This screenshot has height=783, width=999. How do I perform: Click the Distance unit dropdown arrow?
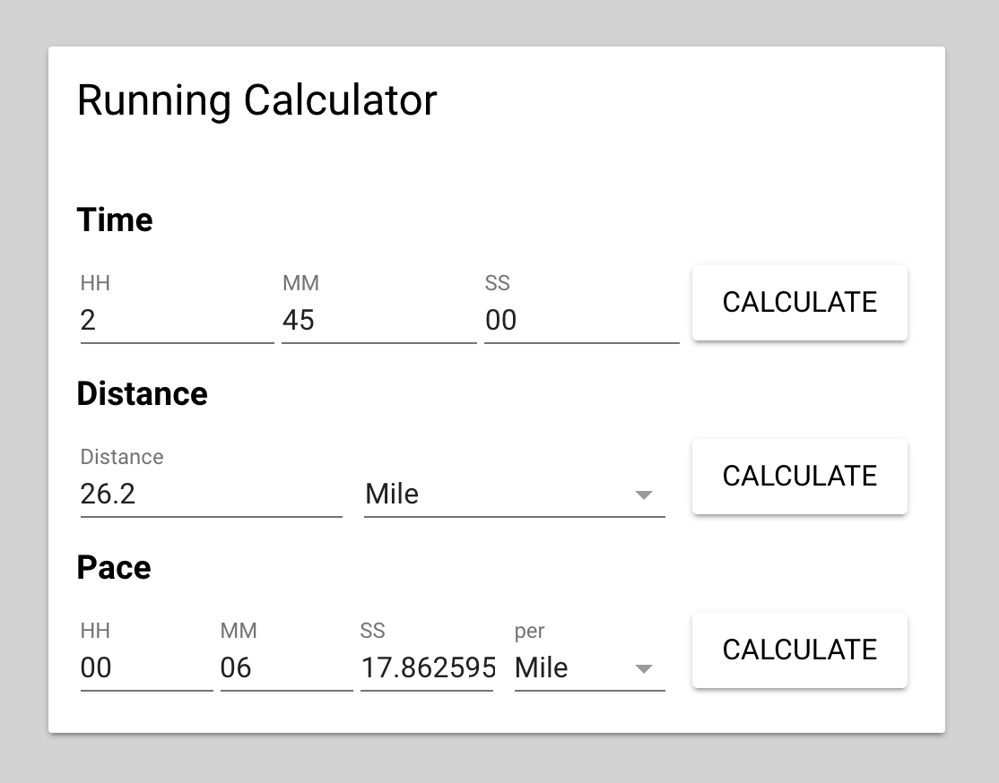645,494
